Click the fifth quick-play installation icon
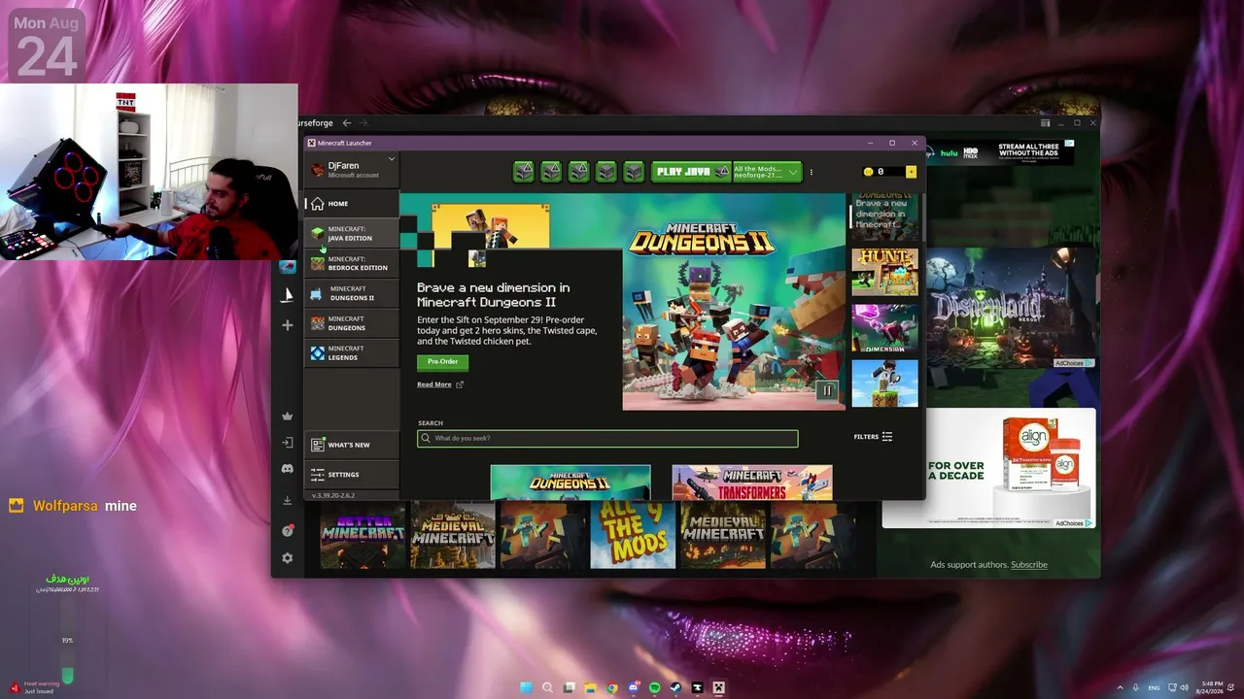Image resolution: width=1244 pixels, height=699 pixels. click(x=634, y=172)
